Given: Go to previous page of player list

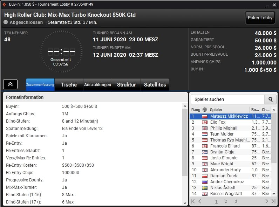Looking at the screenshot, I should pyautogui.click(x=200, y=201).
